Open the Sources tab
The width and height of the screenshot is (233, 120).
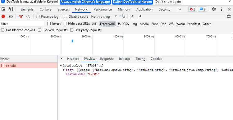(x=63, y=9)
